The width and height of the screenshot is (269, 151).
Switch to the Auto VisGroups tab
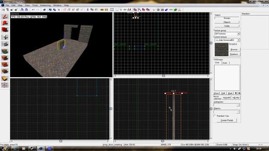[225, 63]
